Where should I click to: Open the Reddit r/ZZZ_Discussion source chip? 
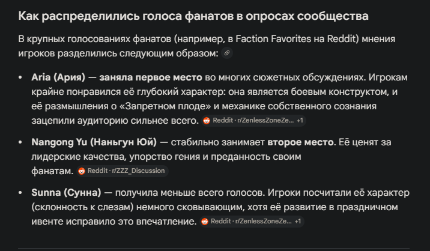123,171
